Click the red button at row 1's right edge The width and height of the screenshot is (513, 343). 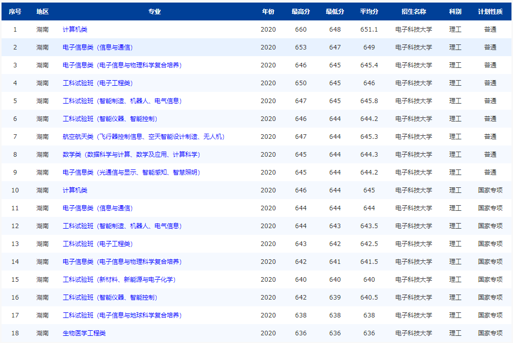pyautogui.click(x=510, y=29)
